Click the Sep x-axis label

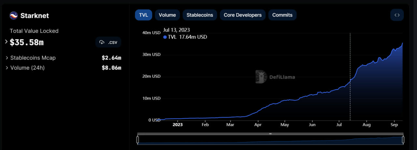pyautogui.click(x=394, y=125)
